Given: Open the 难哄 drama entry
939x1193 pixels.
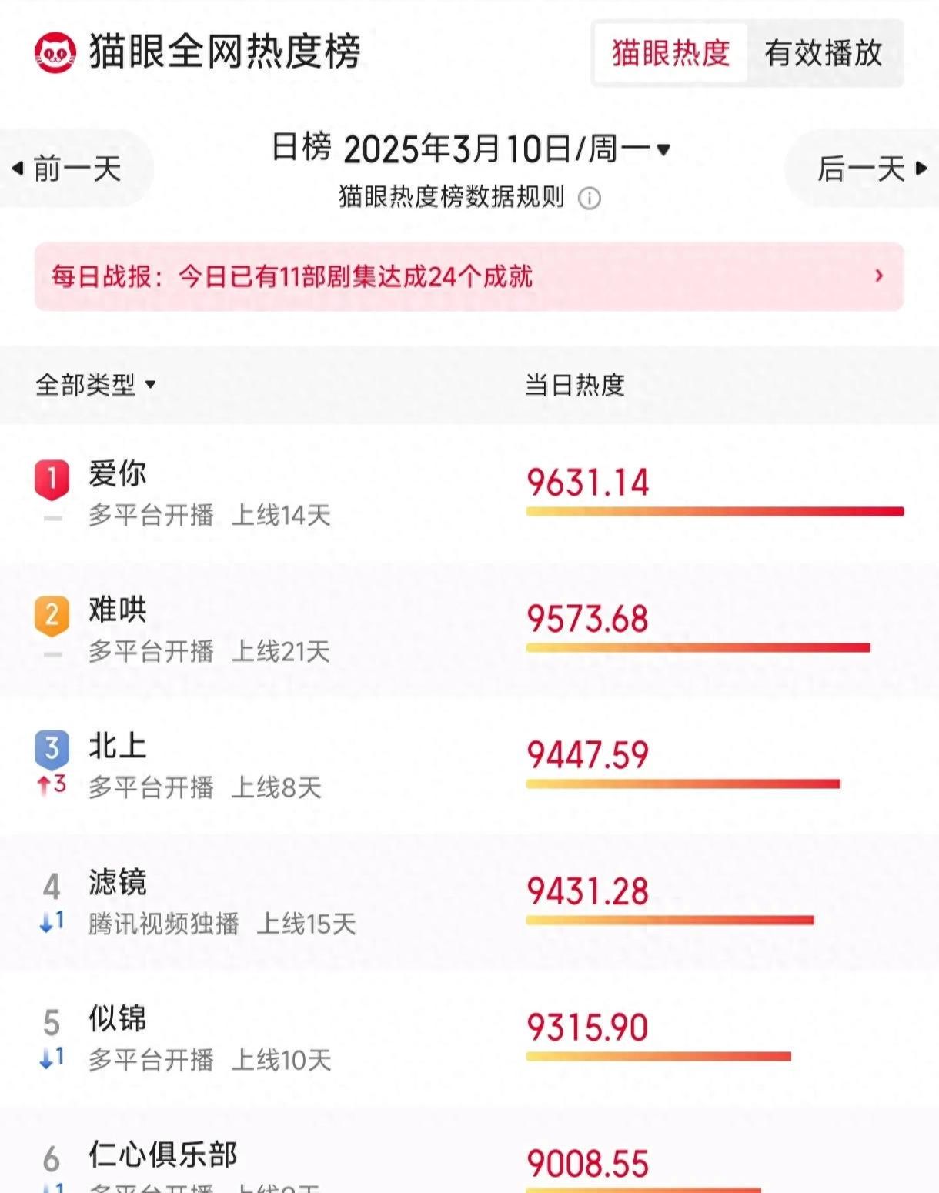Looking at the screenshot, I should click(x=118, y=610).
